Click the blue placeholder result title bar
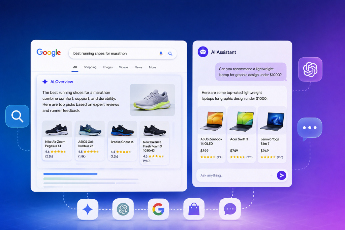 tap(70, 174)
